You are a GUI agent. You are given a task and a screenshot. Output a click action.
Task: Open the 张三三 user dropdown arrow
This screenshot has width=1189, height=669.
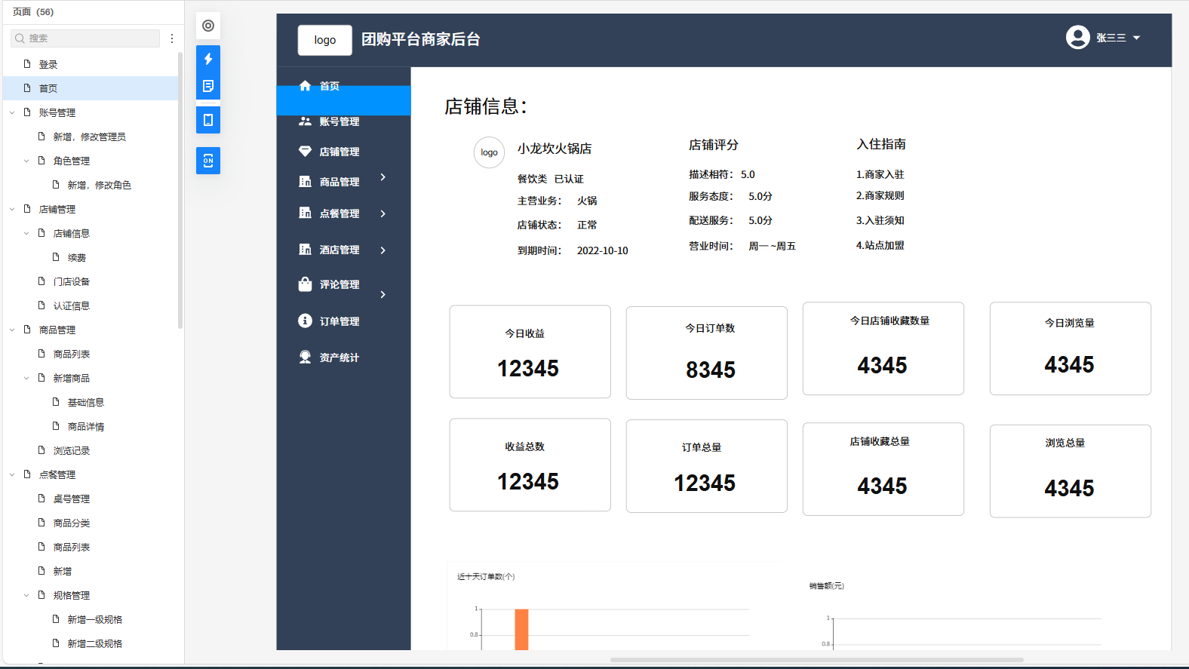[x=1137, y=38]
